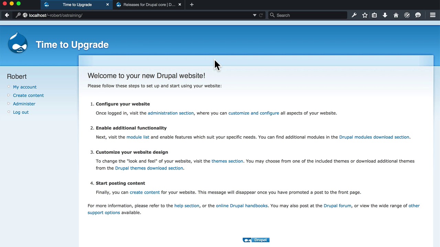
Task: Close the Time to Upgrade tab
Action: [x=108, y=4]
